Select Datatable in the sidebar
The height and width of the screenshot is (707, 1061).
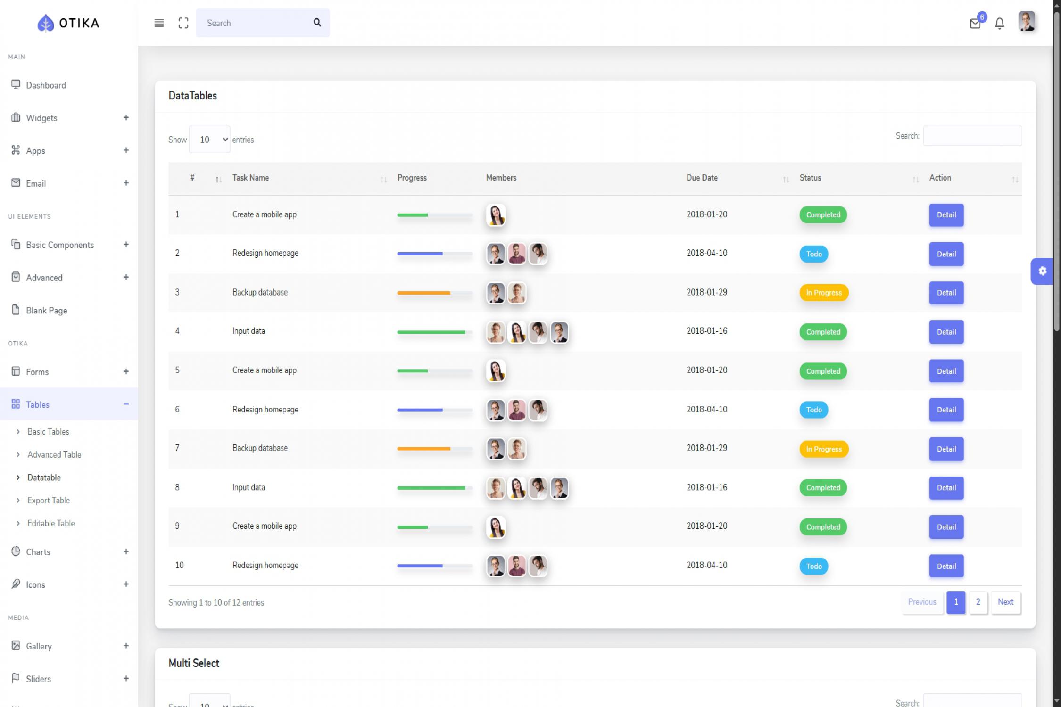point(44,477)
